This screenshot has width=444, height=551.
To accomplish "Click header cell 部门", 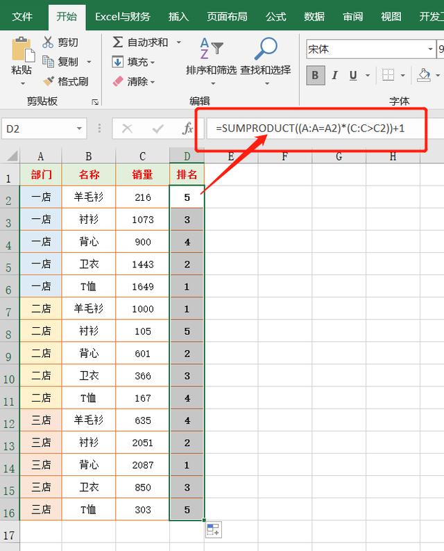I will click(x=41, y=174).
